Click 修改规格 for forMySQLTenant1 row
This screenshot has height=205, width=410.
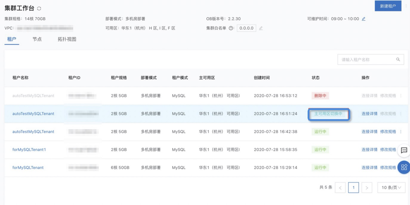click(x=388, y=150)
